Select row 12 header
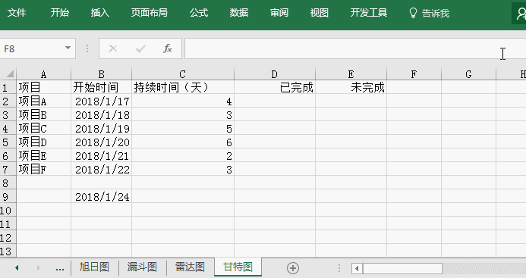The width and height of the screenshot is (526, 278). (x=8, y=238)
